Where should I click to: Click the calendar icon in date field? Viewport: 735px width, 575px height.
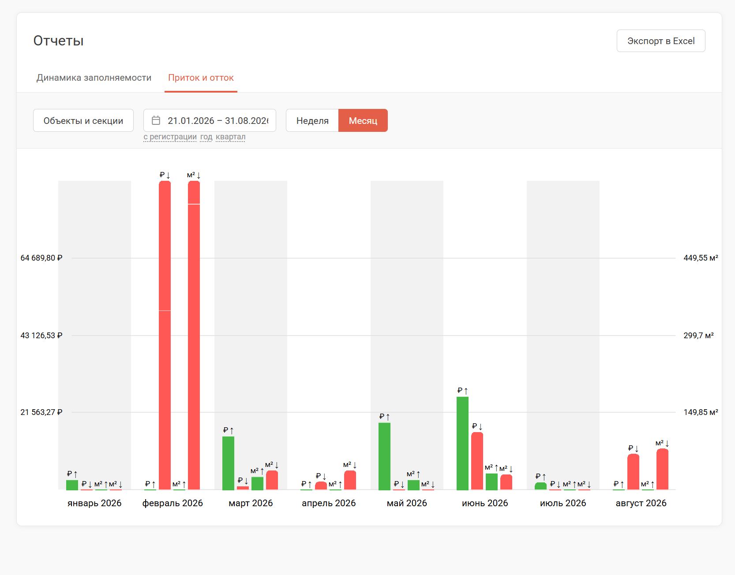[156, 120]
